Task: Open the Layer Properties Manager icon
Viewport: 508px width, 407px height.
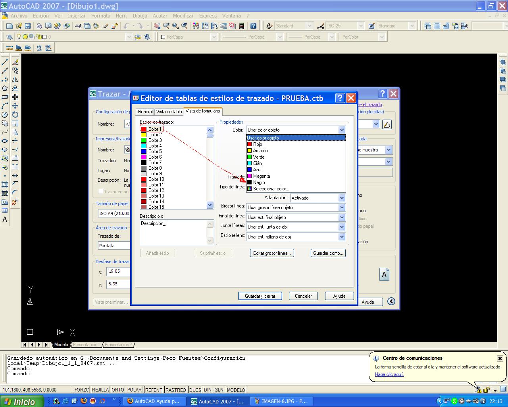Action: 10,37
